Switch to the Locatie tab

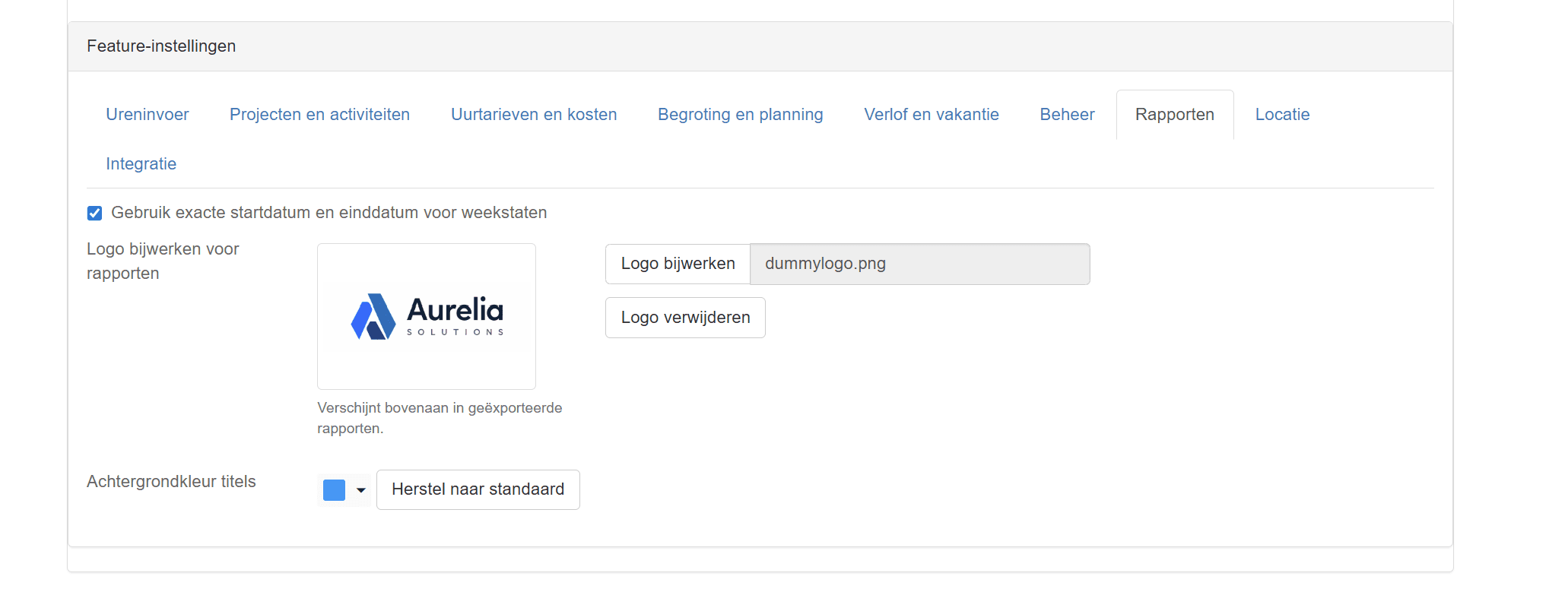[x=1282, y=115]
